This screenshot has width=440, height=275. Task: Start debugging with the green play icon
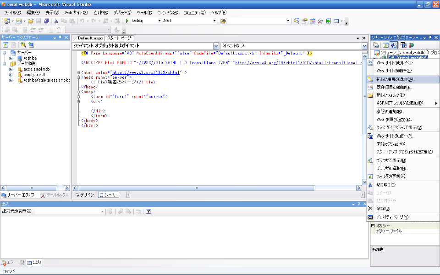pyautogui.click(x=127, y=21)
